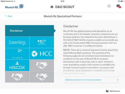Expand selection criteria via right chevron
125x94 pixels.
coord(118,80)
